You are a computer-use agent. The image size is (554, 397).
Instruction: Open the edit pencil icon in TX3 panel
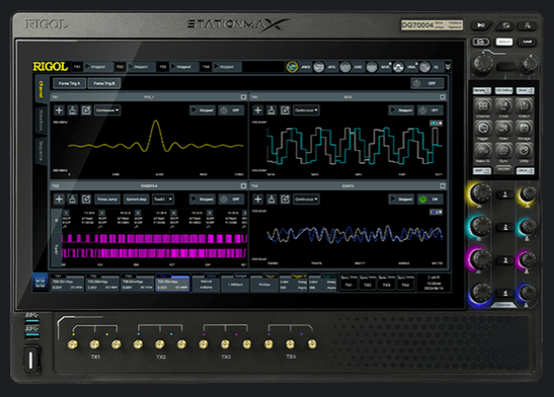(86, 199)
